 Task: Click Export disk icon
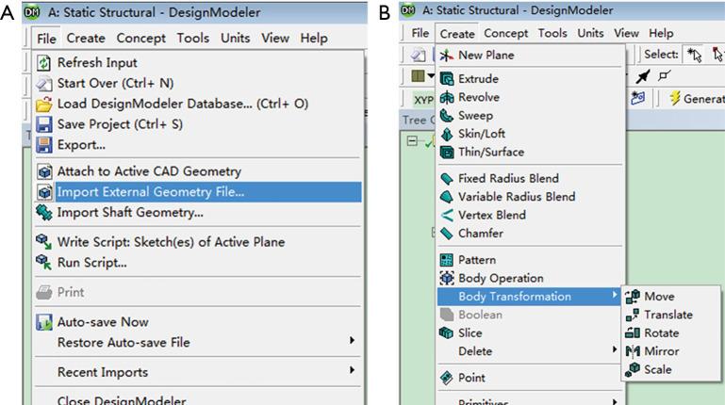[x=44, y=145]
